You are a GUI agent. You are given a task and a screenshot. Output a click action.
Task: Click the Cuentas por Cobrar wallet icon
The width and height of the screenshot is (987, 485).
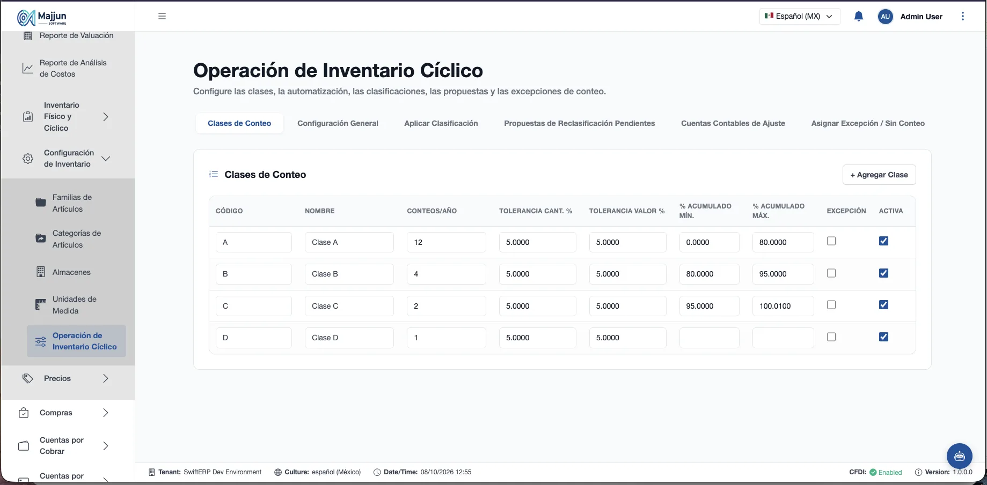(24, 446)
